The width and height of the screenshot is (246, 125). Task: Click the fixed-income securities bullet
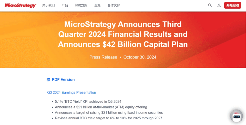(109, 113)
